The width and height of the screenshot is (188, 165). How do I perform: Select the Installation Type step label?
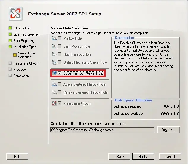click(x=25, y=47)
